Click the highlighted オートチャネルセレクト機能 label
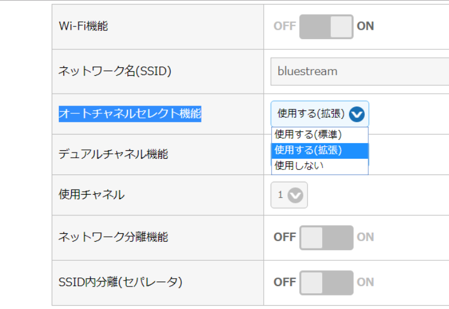This screenshot has width=449, height=309. [x=130, y=114]
